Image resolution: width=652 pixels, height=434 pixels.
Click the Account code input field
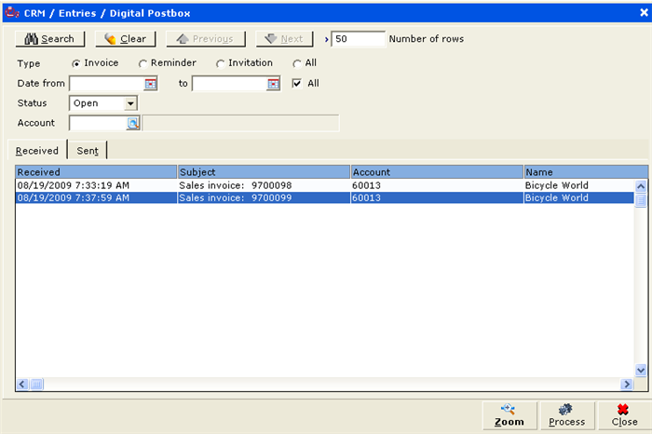click(x=98, y=123)
